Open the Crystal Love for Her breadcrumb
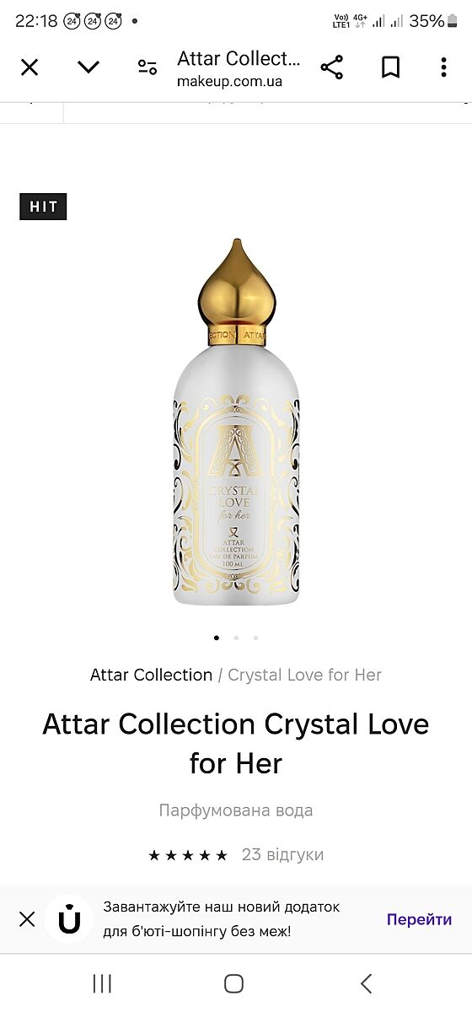Image resolution: width=472 pixels, height=1012 pixels. pos(305,675)
